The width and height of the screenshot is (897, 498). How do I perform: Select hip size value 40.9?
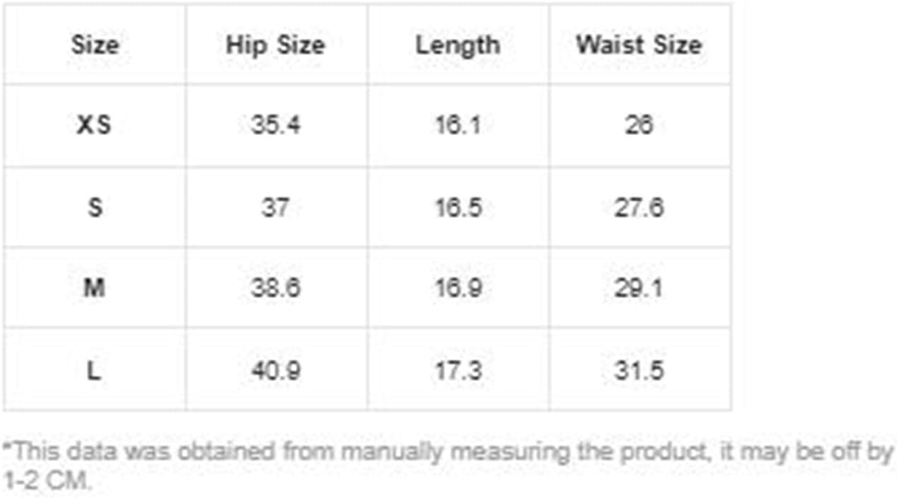[275, 371]
